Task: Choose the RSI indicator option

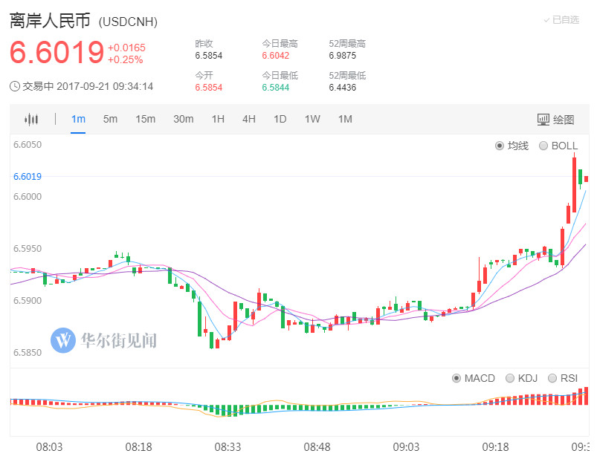Action: (552, 378)
